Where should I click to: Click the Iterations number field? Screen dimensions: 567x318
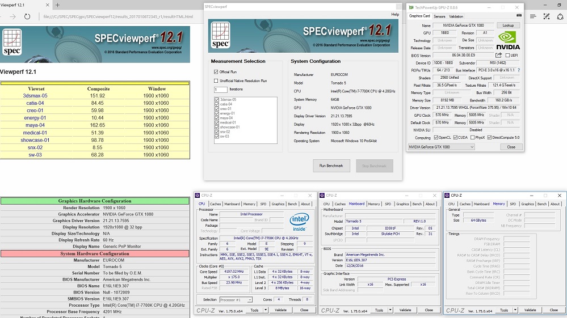(x=220, y=90)
